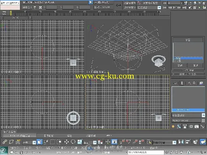Open the selection filter dropdown
The width and height of the screenshot is (207, 155).
34,142
